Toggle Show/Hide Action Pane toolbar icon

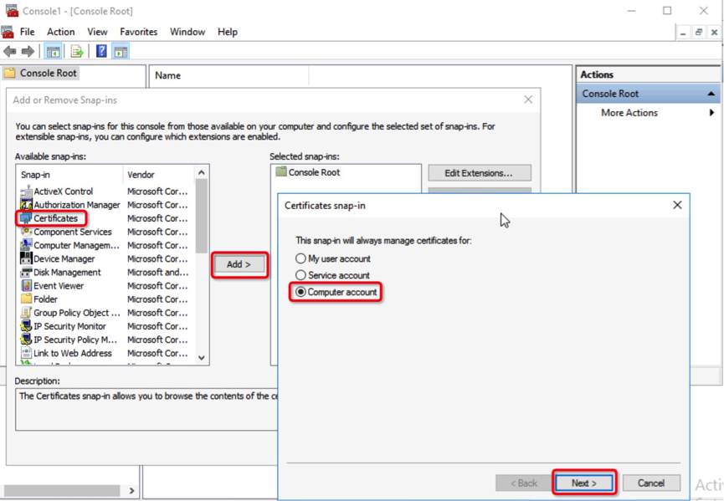[x=121, y=52]
